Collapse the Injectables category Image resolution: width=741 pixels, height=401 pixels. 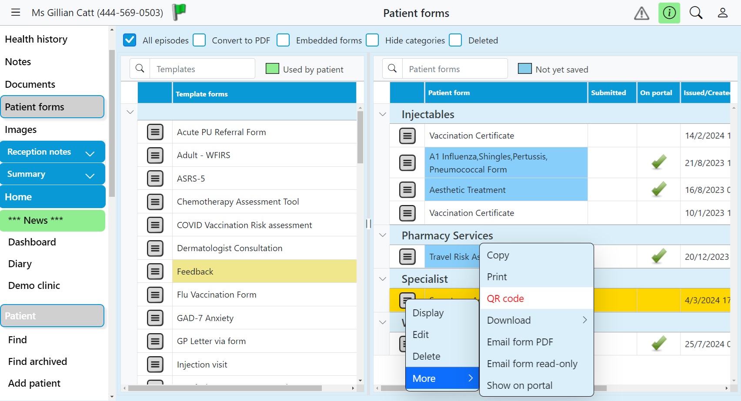point(382,114)
